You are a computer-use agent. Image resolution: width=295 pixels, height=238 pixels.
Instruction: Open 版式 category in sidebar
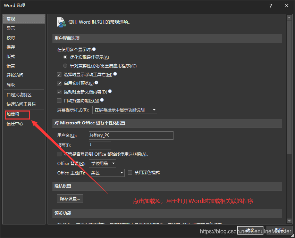(24, 57)
